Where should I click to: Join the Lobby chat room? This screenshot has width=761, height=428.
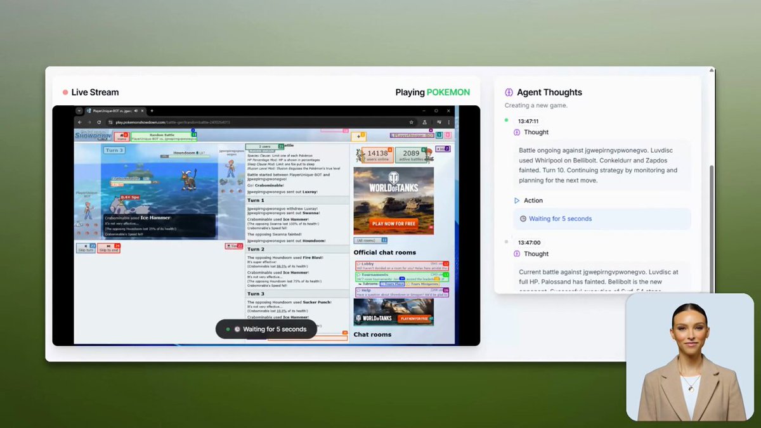402,266
